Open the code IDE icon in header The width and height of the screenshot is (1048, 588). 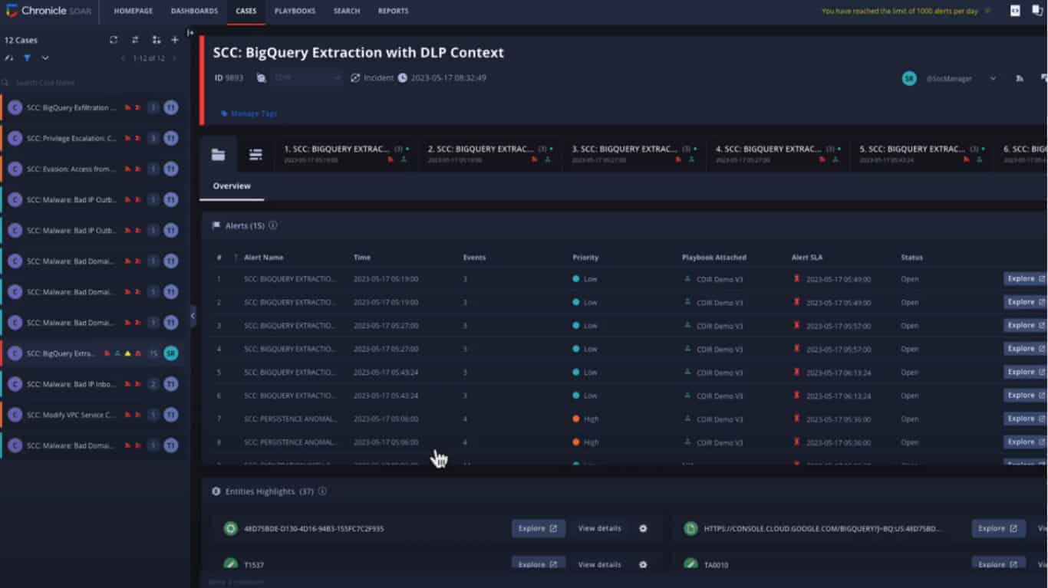click(1015, 11)
